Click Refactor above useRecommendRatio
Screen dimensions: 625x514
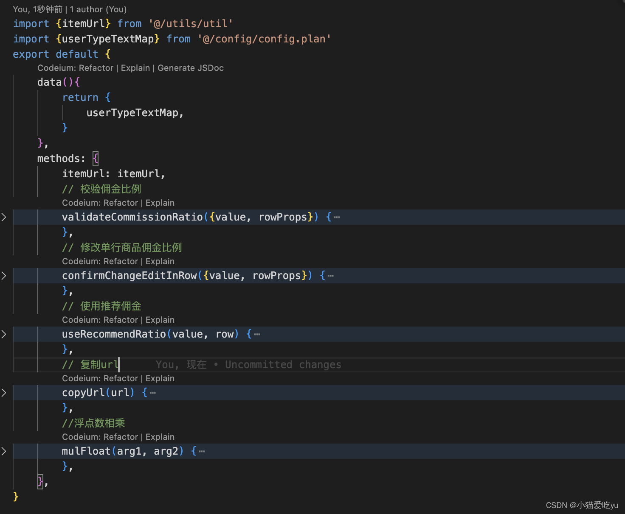coord(121,320)
